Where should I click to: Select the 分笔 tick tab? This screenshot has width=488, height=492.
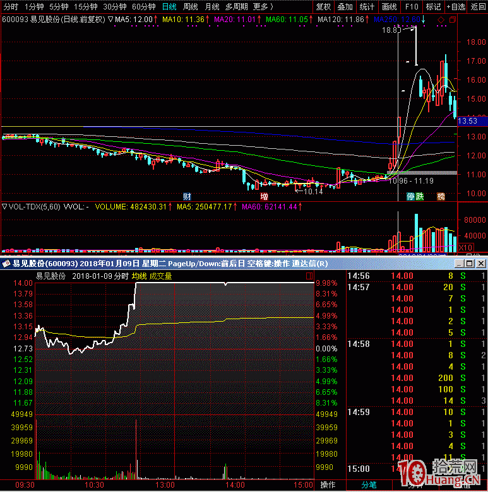pyautogui.click(x=369, y=485)
